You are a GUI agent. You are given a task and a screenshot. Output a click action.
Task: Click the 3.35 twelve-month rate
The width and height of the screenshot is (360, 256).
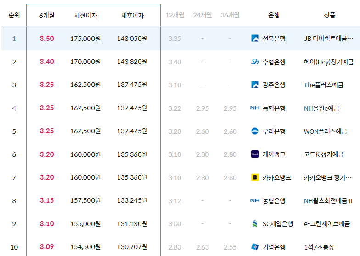coord(174,39)
